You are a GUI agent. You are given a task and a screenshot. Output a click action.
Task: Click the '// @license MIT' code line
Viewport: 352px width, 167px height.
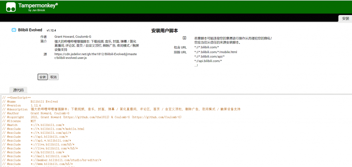[19, 121]
